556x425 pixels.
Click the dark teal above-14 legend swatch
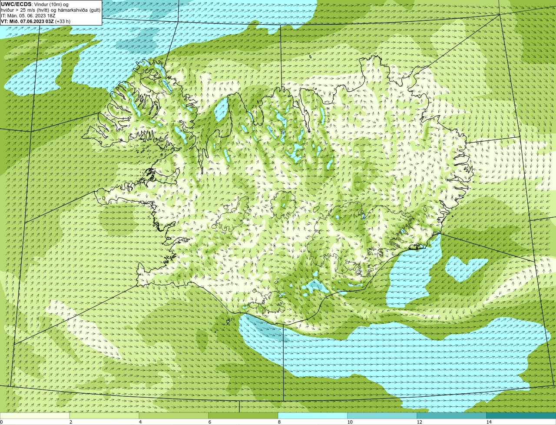(x=521, y=415)
